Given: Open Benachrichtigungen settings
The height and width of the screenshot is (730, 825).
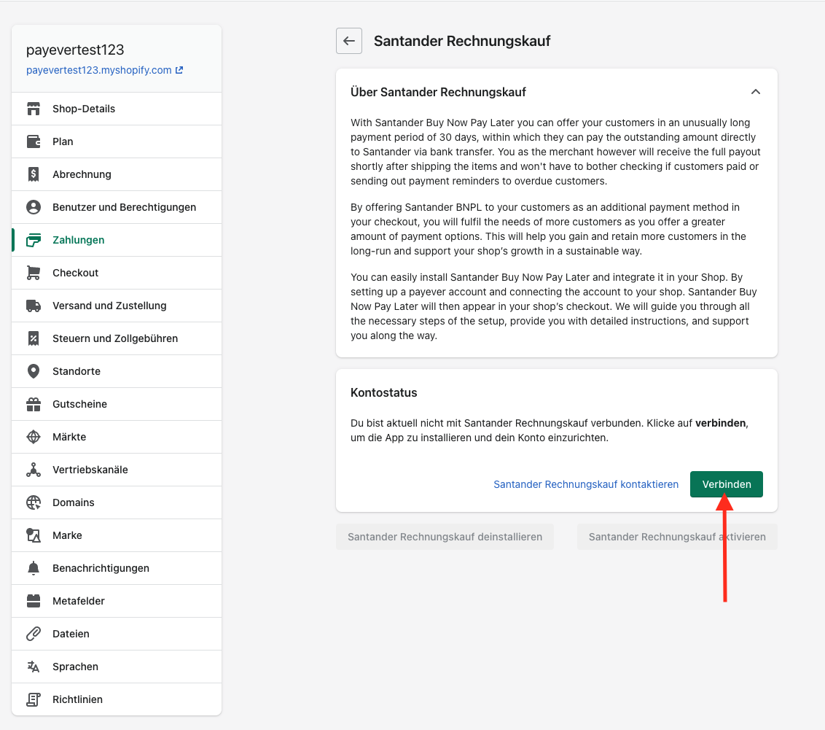Looking at the screenshot, I should click(117, 568).
